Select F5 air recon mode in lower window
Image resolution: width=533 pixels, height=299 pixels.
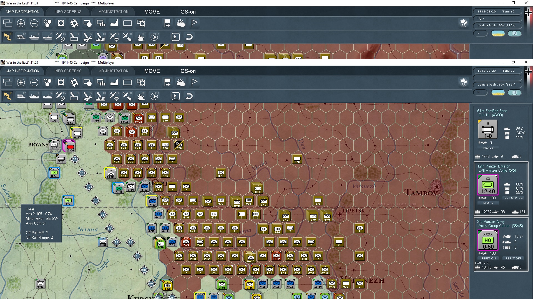tap(61, 96)
